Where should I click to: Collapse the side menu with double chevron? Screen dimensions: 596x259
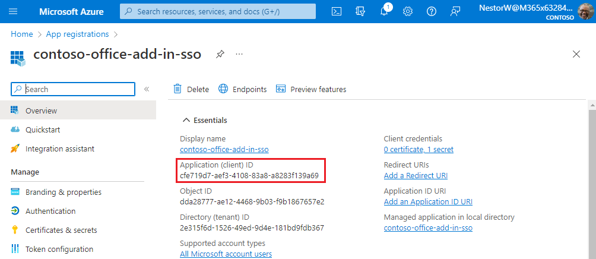click(147, 89)
